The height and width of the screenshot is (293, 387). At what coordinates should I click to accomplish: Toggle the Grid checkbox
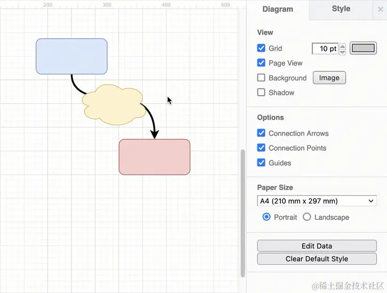(x=261, y=48)
